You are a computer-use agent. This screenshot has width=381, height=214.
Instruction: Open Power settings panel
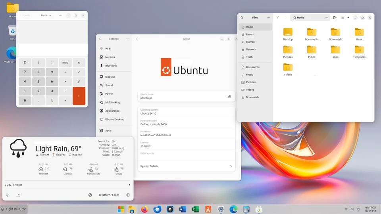pyautogui.click(x=114, y=94)
